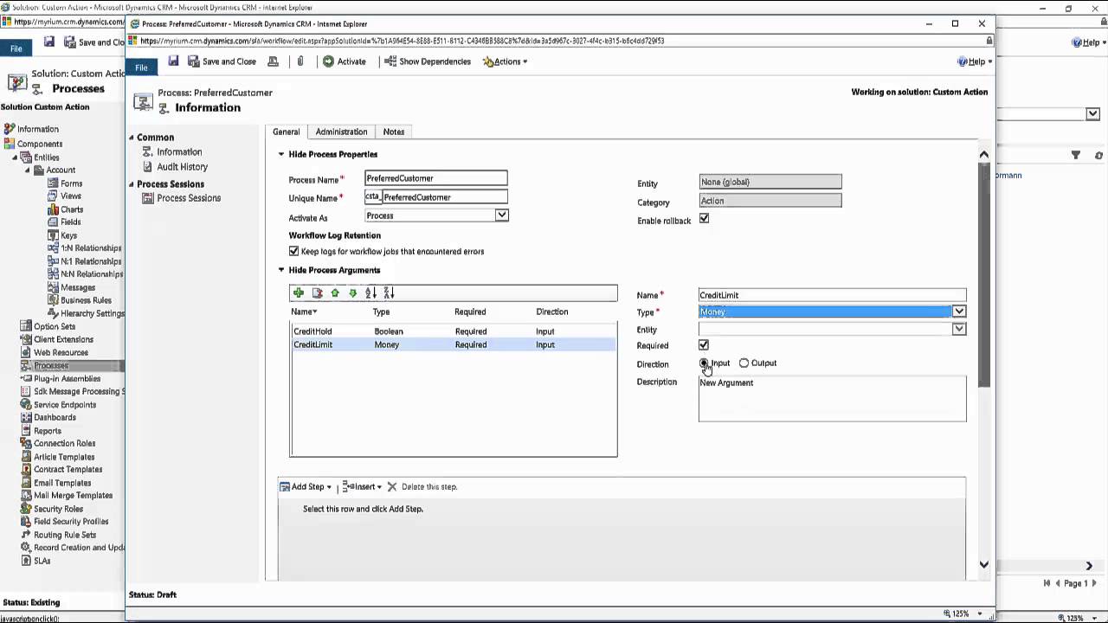Image resolution: width=1108 pixels, height=623 pixels.
Task: Click the delete argument icon
Action: 318,293
